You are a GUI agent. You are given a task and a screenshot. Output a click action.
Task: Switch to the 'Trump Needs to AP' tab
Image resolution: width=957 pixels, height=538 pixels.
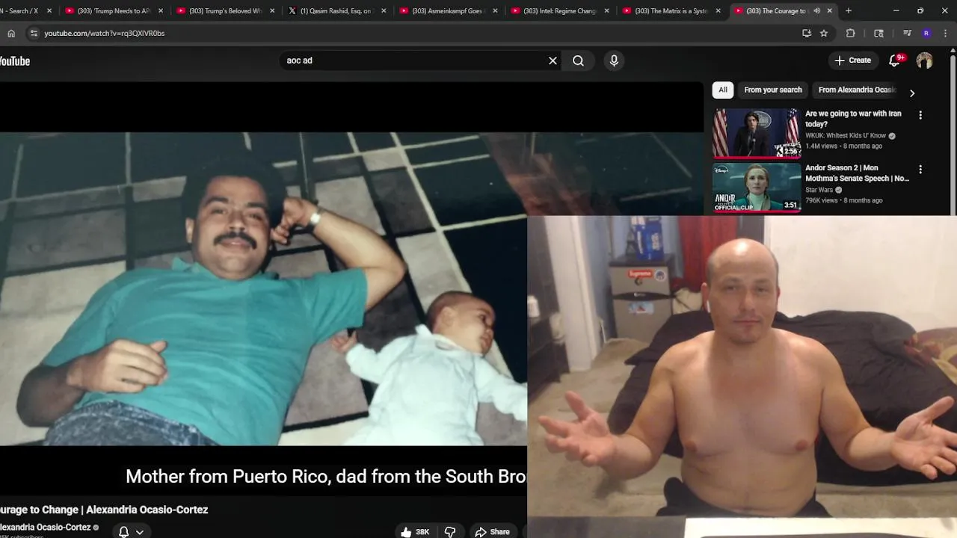pyautogui.click(x=113, y=11)
